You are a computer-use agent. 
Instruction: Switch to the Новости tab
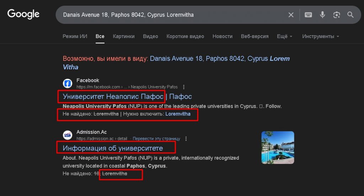(x=223, y=36)
